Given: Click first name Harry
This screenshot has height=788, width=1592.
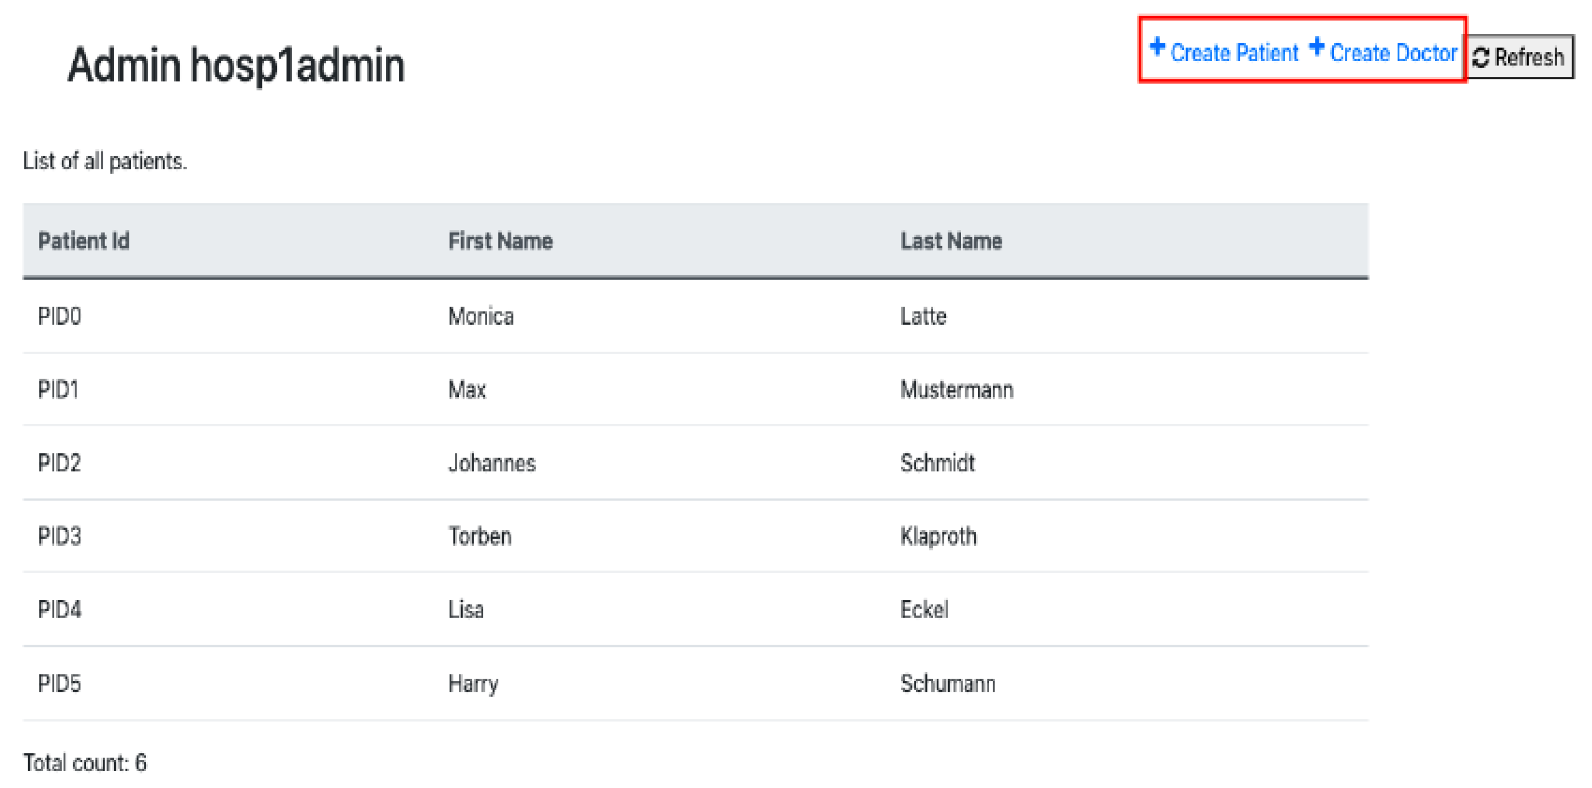Looking at the screenshot, I should click(473, 684).
